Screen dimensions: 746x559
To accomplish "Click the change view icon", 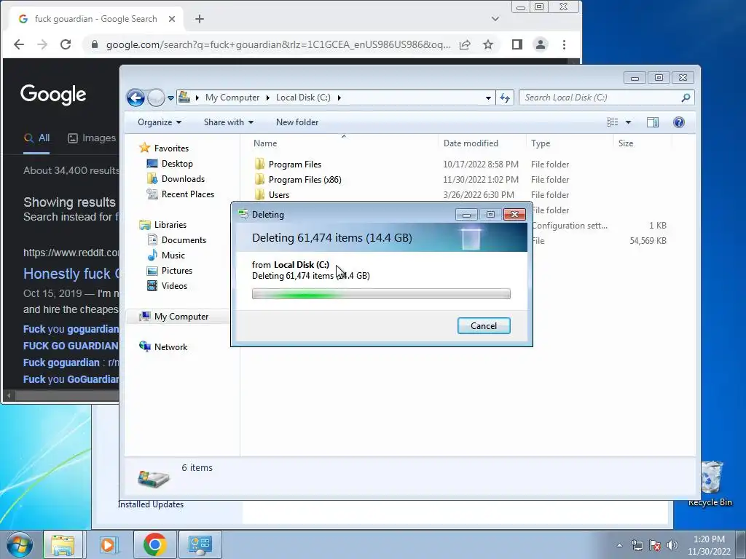I will tap(612, 122).
